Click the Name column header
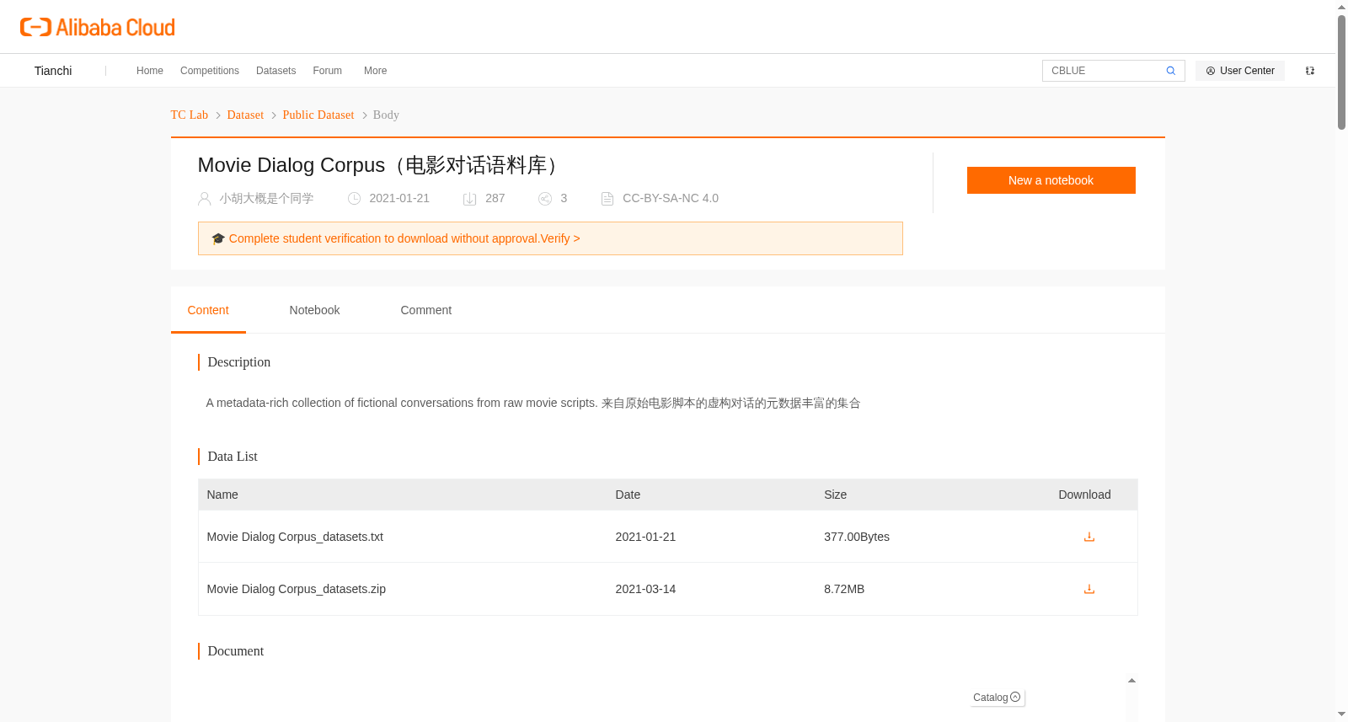Screen dimensions: 1348x722 tap(222, 495)
